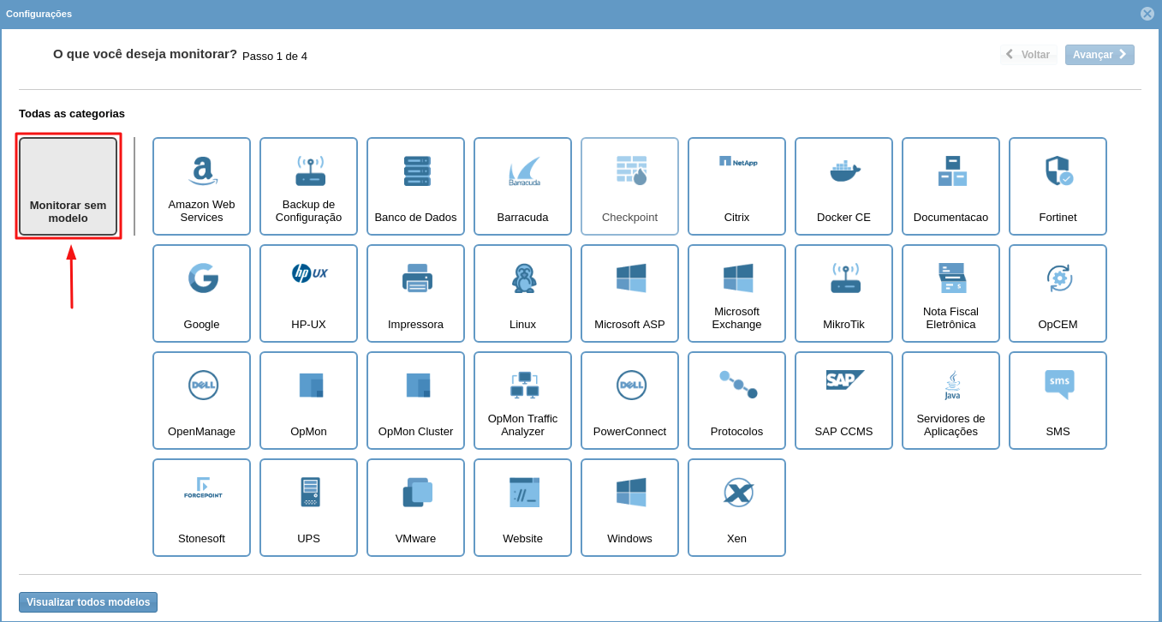Select the Linux penguin tile
Image resolution: width=1162 pixels, height=622 pixels.
click(522, 293)
